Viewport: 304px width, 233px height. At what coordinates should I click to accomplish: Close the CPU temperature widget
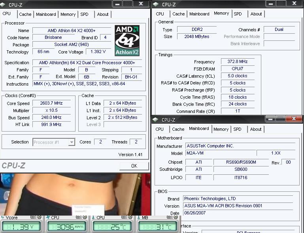click(x=130, y=217)
